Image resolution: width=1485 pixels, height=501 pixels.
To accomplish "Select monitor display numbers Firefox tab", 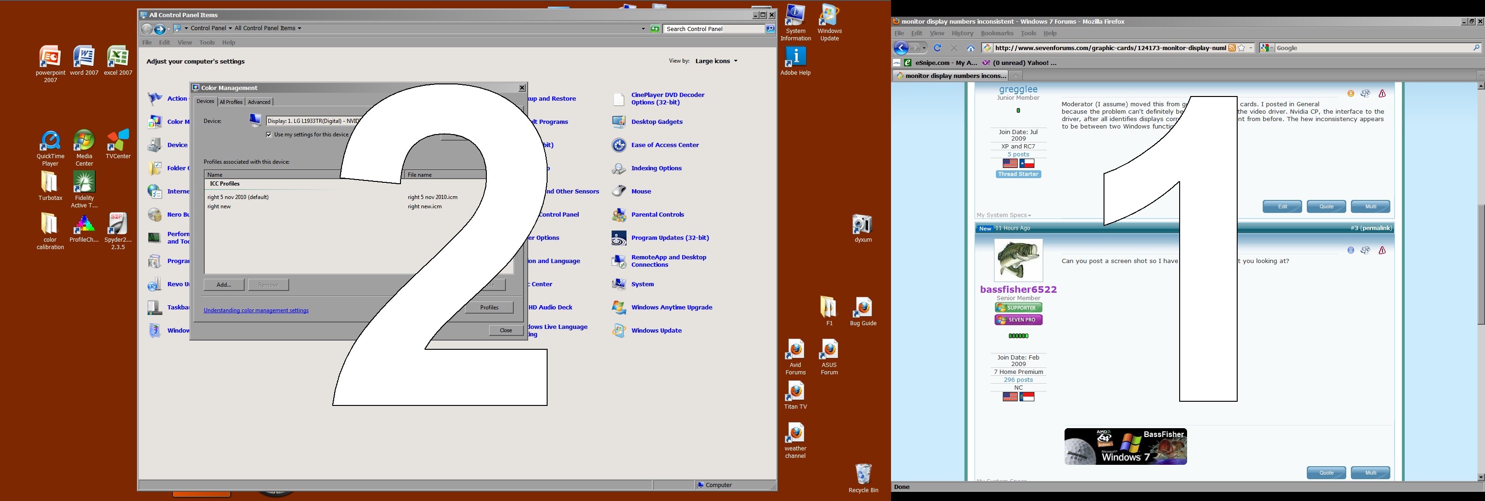I will coord(950,76).
